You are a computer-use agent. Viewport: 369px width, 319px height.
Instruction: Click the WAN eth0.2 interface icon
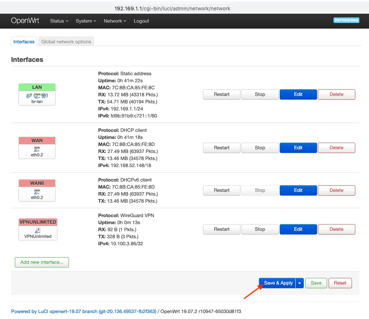[x=37, y=149]
